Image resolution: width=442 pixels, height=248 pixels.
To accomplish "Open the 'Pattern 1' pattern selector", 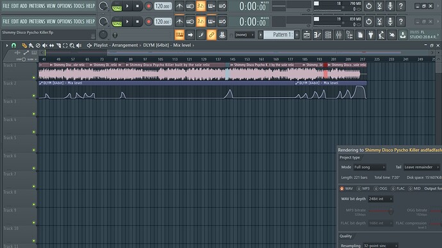I will (279, 35).
